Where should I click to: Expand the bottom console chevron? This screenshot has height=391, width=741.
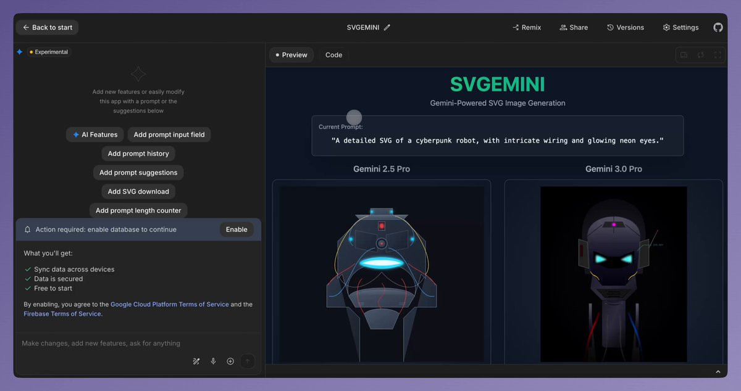pyautogui.click(x=718, y=372)
